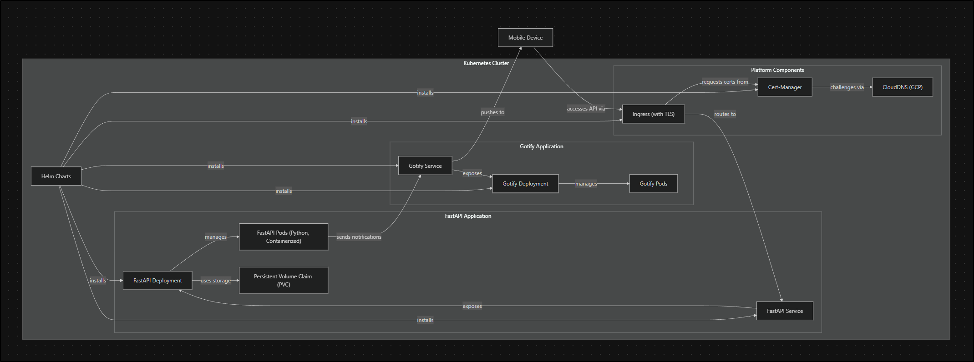Click the FastAPI Pods node
Viewport: 974px width, 362px height.
[x=283, y=237]
